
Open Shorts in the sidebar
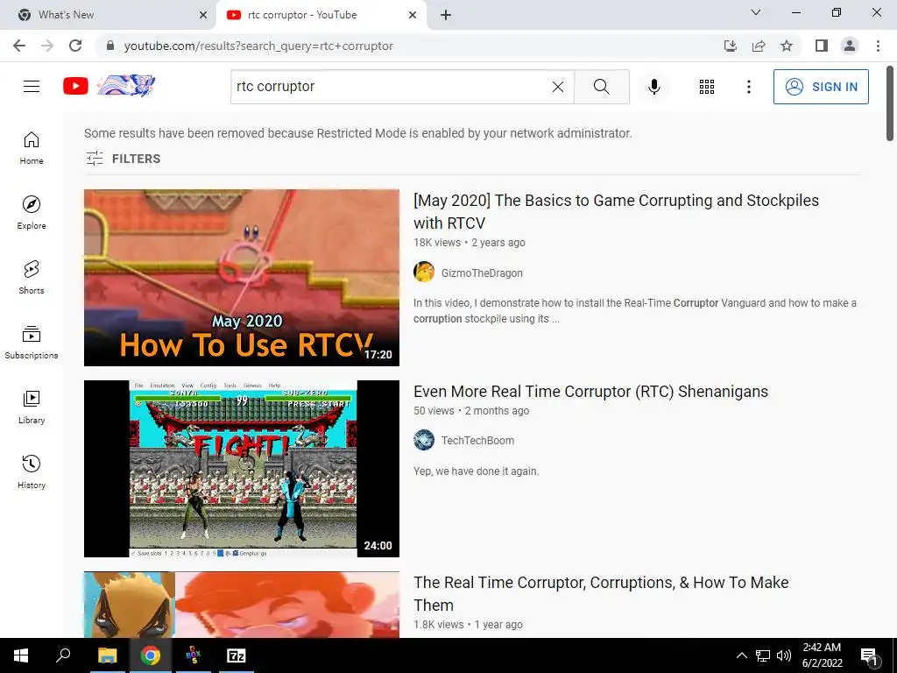click(x=32, y=278)
